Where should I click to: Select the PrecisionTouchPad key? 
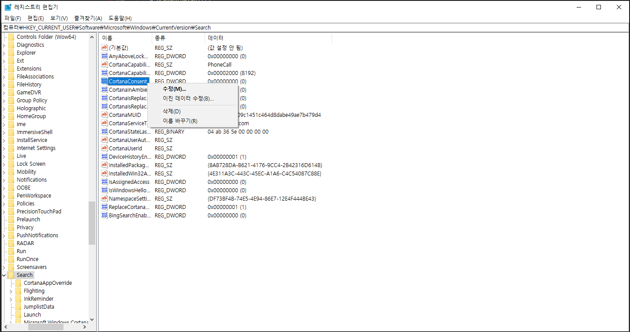(x=39, y=212)
